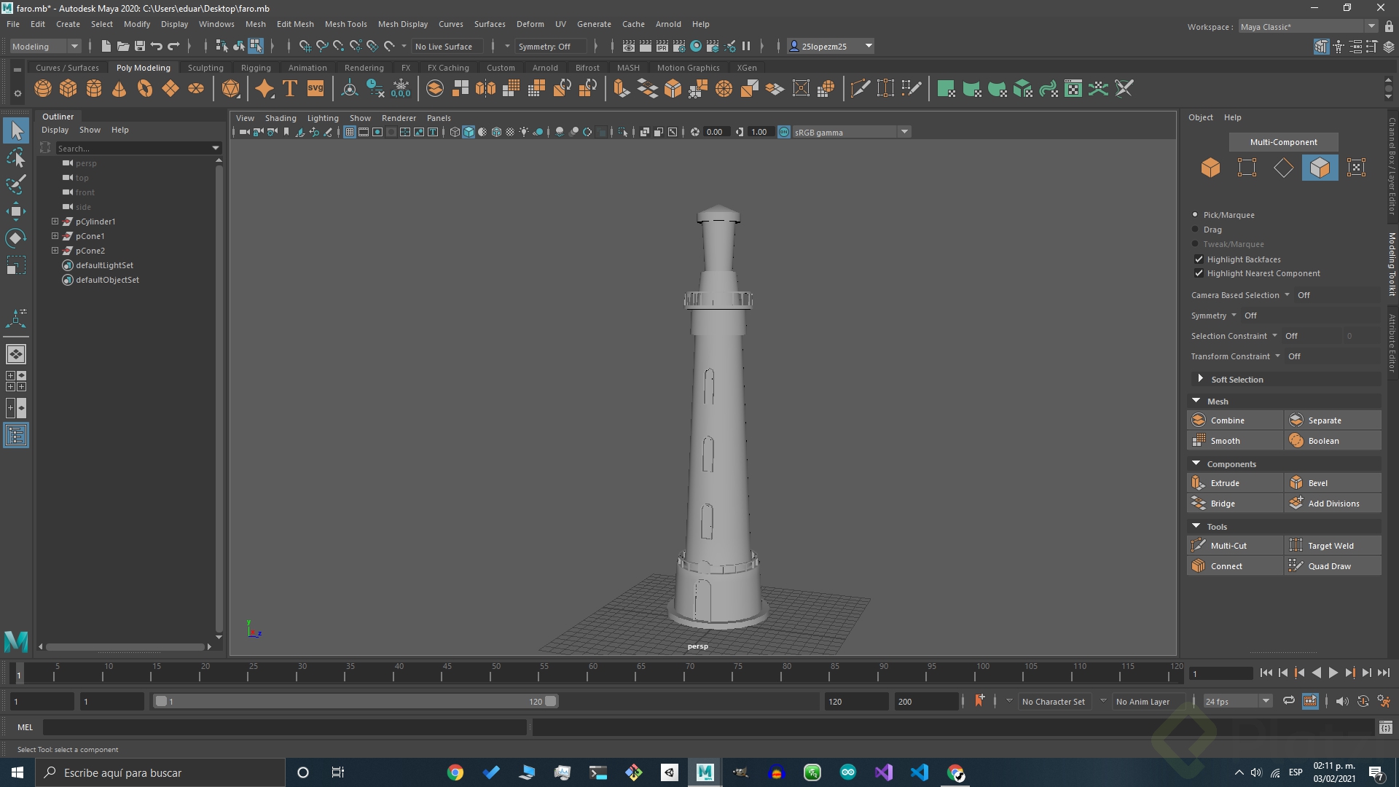1399x787 pixels.
Task: Select the Move tool in toolbox
Action: [x=16, y=211]
